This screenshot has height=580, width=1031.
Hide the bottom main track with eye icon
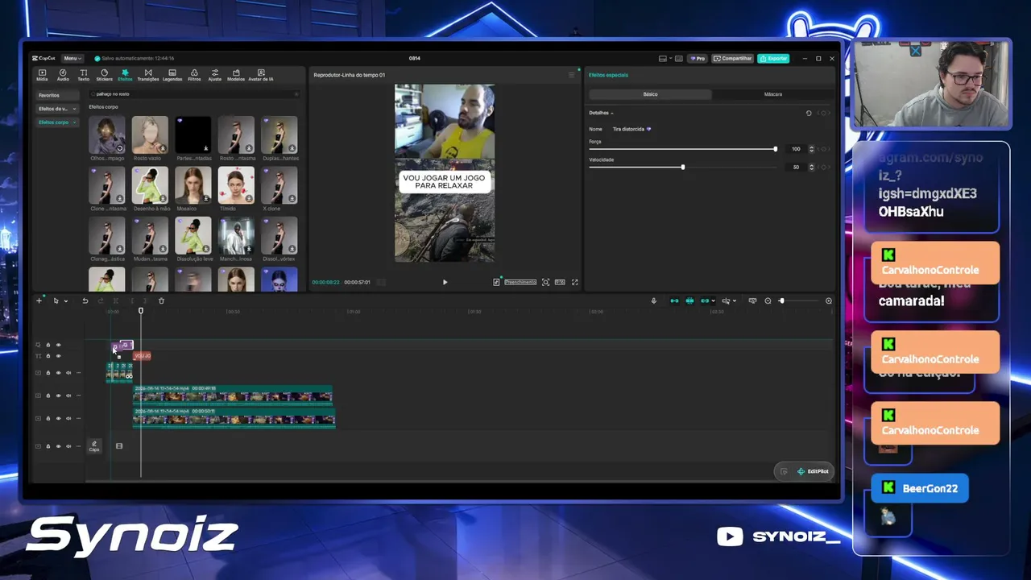(x=58, y=445)
